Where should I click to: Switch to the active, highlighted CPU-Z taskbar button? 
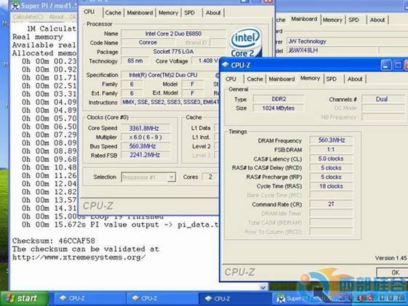(235, 299)
